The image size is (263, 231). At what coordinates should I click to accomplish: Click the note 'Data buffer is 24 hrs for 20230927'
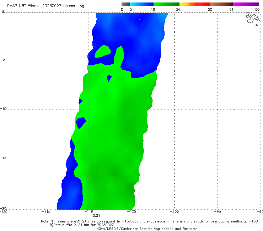click(82, 225)
